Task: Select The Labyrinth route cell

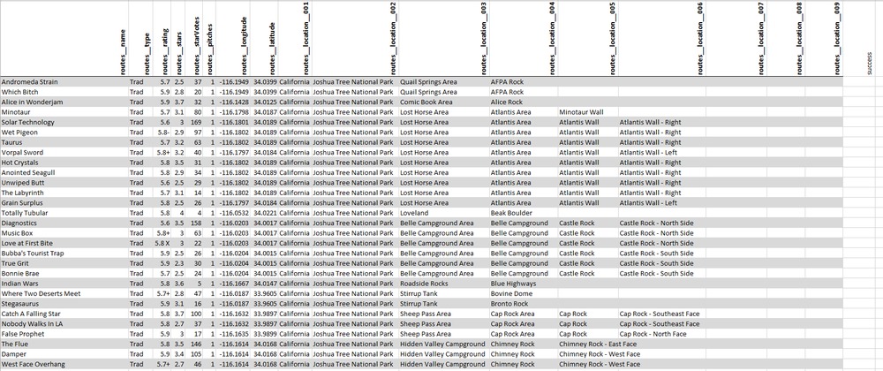Action: point(64,193)
